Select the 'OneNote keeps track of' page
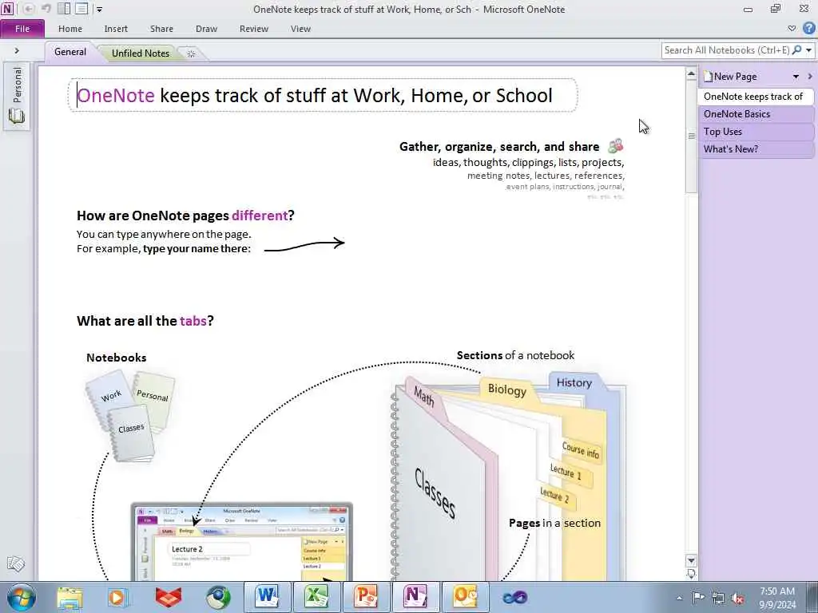 tap(754, 97)
